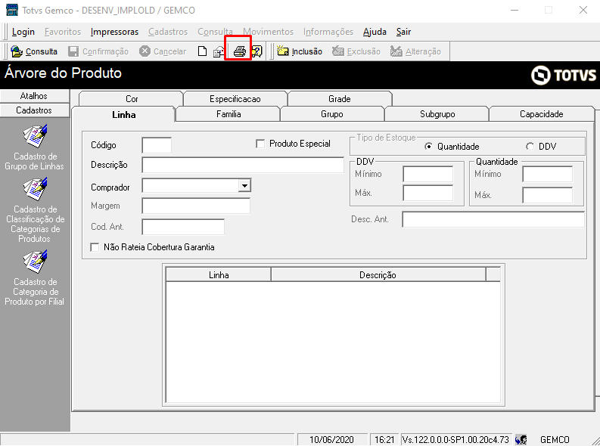The height and width of the screenshot is (446, 600).
Task: Select the DDV stock type radio button
Action: pyautogui.click(x=530, y=147)
